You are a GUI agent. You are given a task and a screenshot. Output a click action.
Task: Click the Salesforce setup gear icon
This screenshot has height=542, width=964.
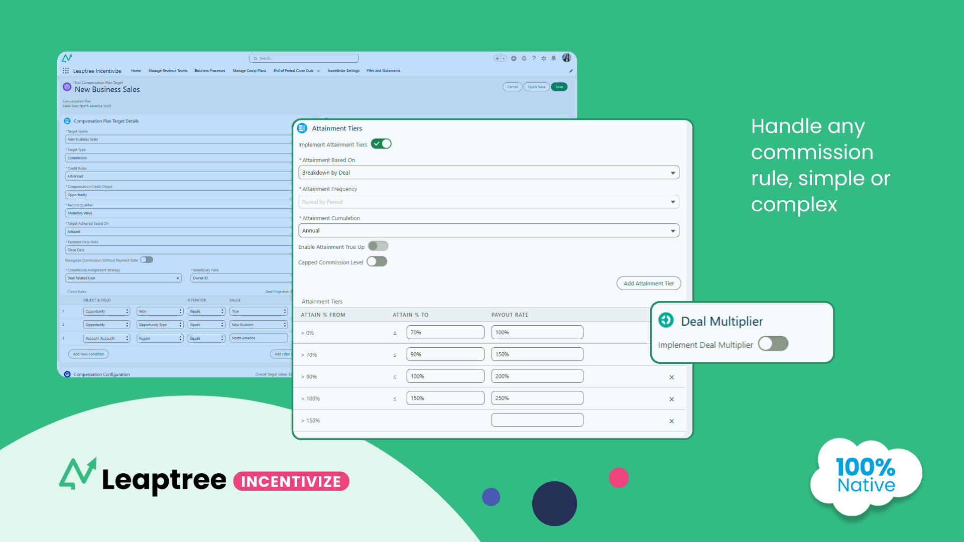pos(544,58)
